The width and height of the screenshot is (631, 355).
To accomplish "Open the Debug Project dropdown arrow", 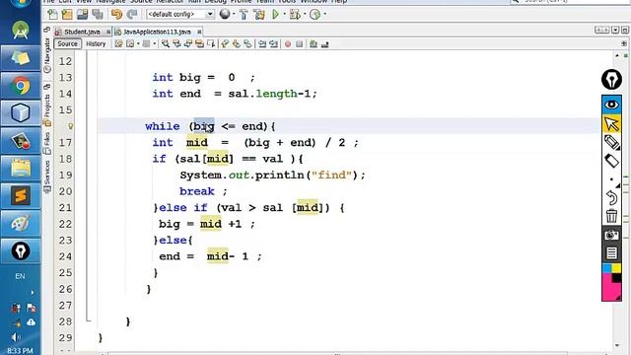I will pos(305,15).
